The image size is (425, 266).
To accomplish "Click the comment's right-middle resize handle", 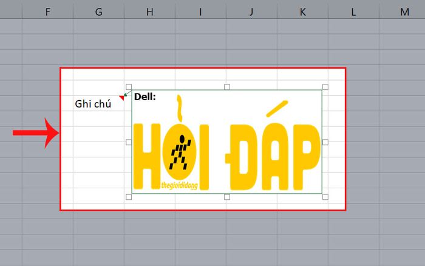I will [x=325, y=142].
